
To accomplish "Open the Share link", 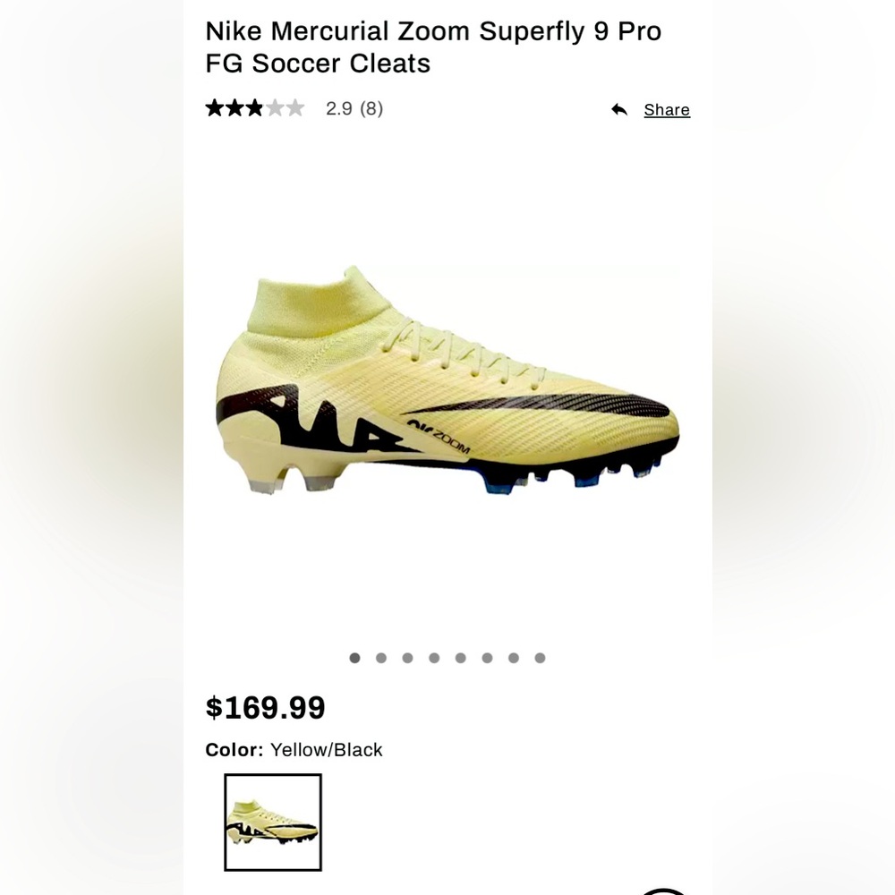I will pos(667,109).
